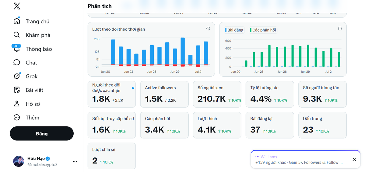
Task: Click the 1.8K verified followers value
Action: coord(101,99)
